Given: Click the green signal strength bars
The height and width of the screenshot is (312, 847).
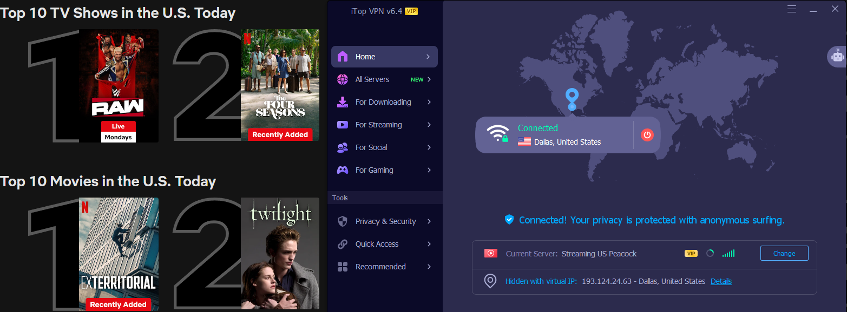Looking at the screenshot, I should pos(728,253).
